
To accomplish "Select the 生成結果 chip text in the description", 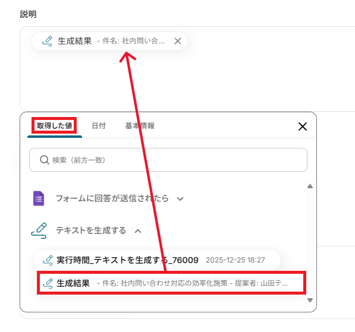I will [75, 41].
